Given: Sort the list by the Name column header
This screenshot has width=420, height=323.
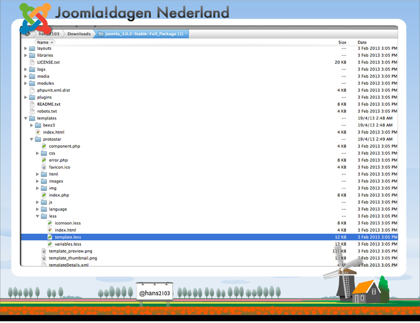Looking at the screenshot, I should click(x=45, y=42).
